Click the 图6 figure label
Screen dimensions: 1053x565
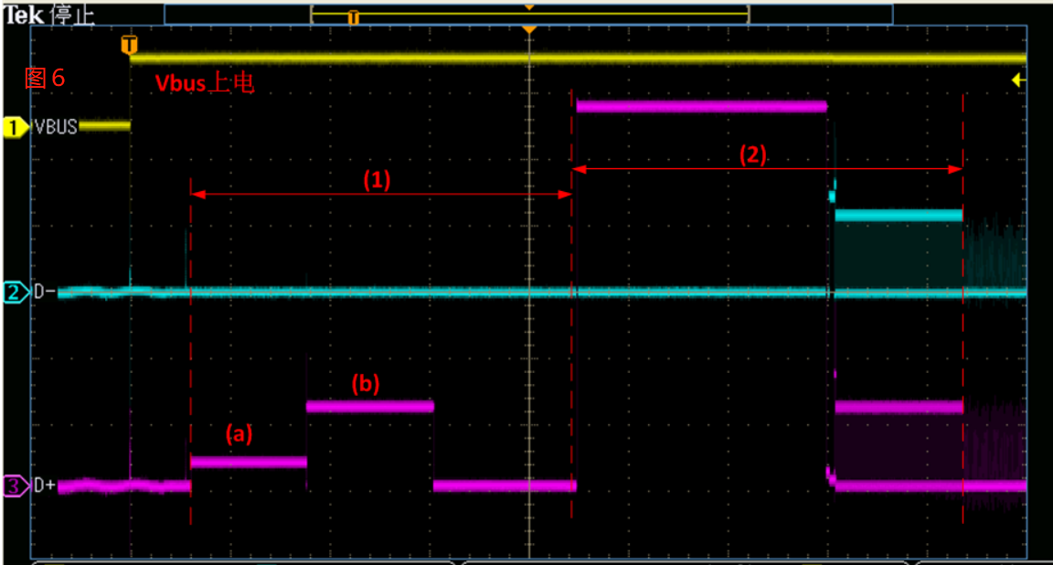pos(45,79)
